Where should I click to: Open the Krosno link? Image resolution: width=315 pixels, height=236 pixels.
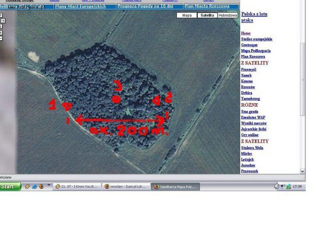[247, 81]
